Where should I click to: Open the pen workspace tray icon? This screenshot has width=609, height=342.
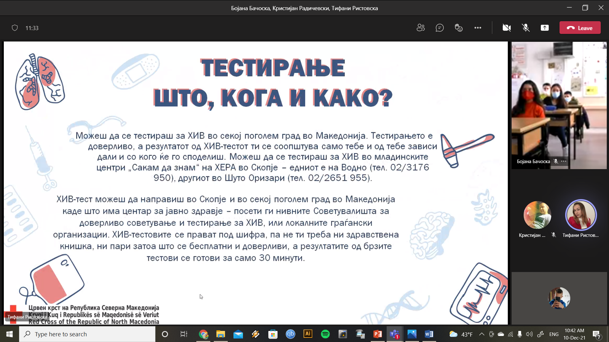[540, 334]
